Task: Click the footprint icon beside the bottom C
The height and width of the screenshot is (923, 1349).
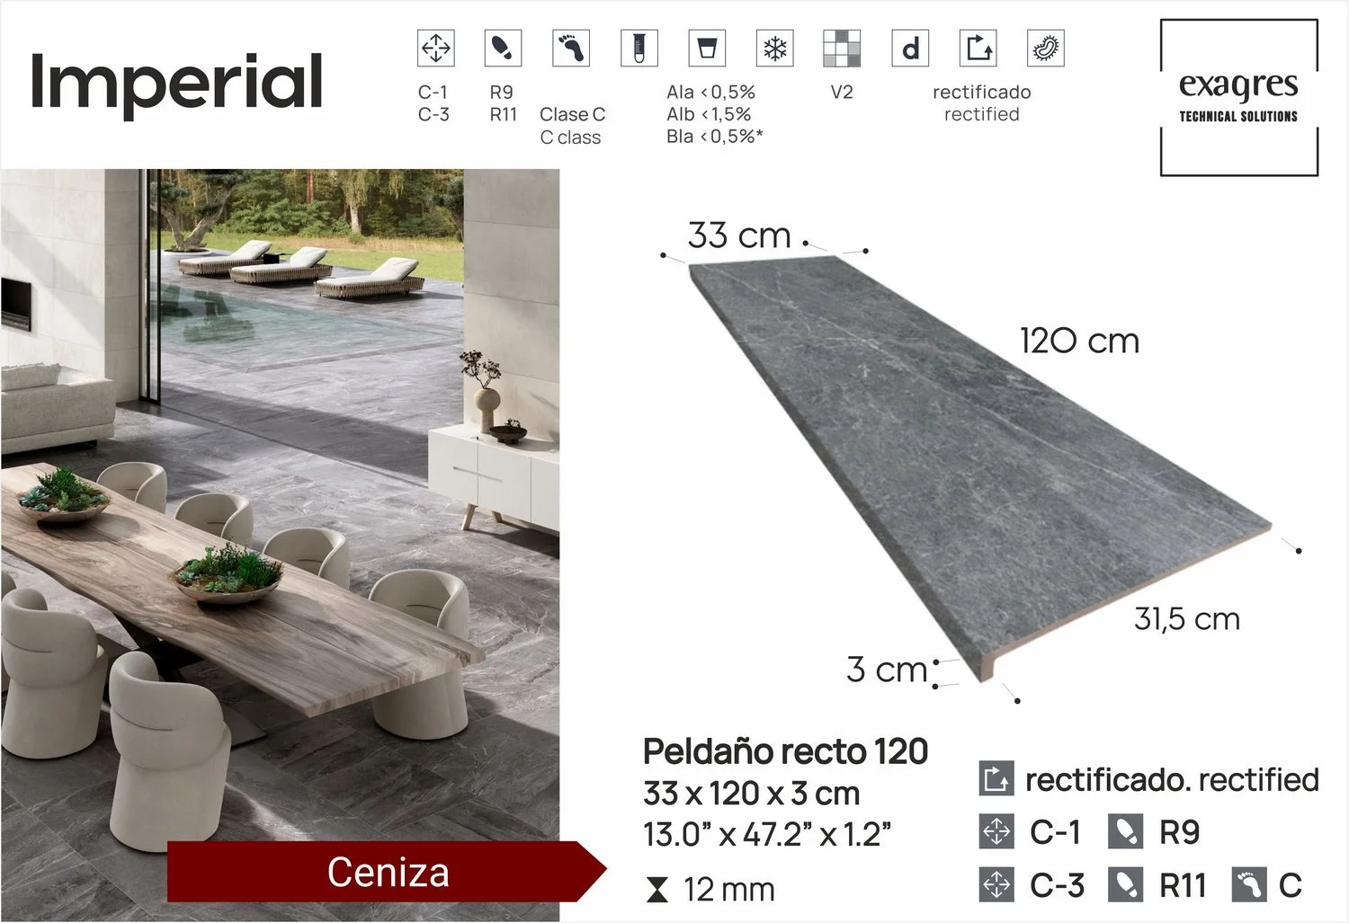Action: click(x=1249, y=884)
